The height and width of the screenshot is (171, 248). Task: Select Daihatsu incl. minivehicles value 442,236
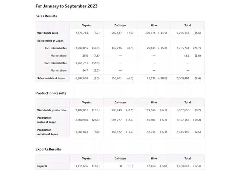click(117, 48)
